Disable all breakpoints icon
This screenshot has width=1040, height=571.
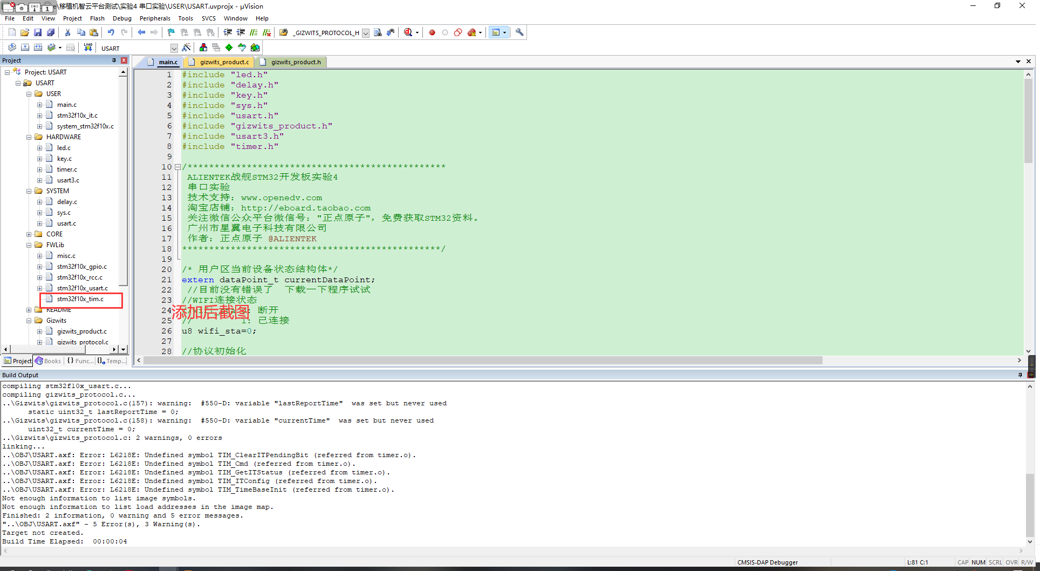pos(458,32)
